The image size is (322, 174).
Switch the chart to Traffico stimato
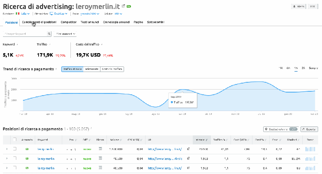73,69
